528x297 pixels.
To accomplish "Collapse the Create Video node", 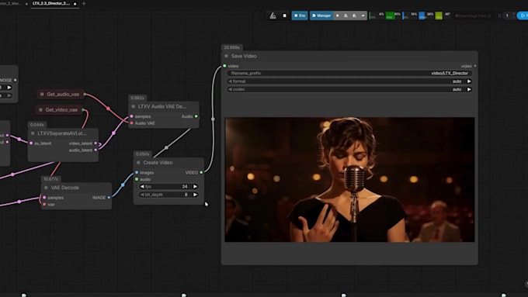I will [138, 163].
